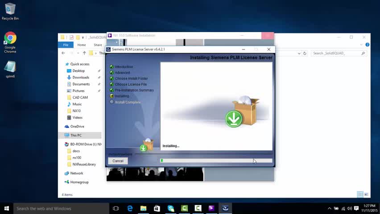Switch to the license server installer taskbar icon
Screen dimensions: 380x214
(225, 208)
